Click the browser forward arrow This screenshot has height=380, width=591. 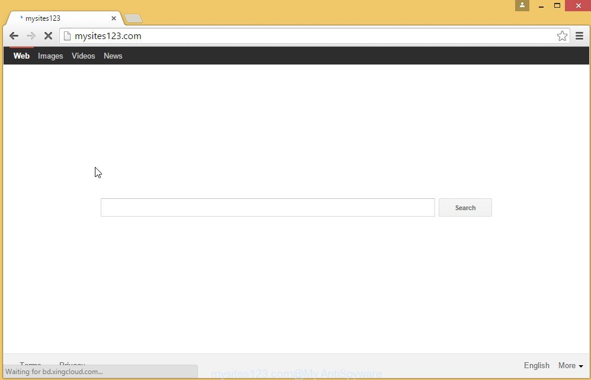pos(31,36)
